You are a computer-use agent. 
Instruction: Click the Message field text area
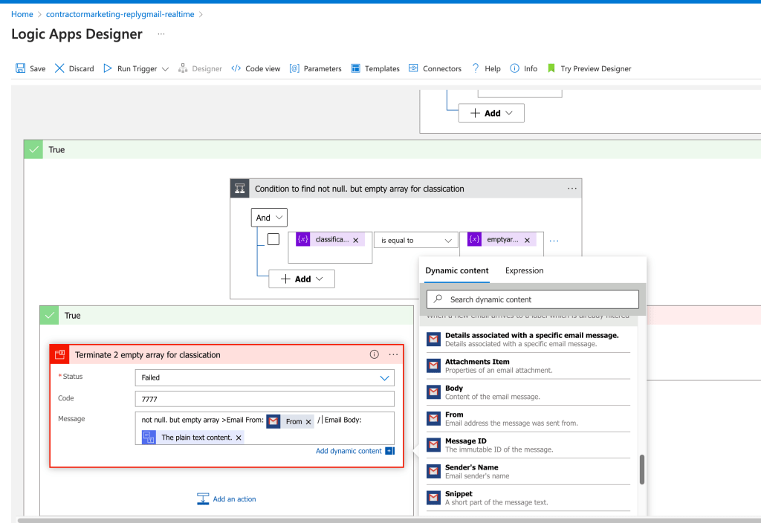coord(265,429)
